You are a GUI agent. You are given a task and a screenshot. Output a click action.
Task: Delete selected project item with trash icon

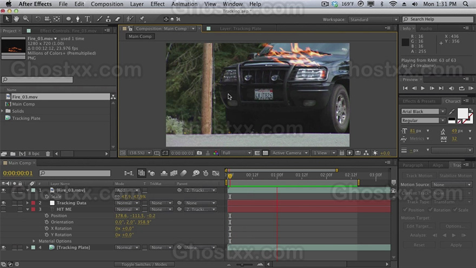point(48,154)
